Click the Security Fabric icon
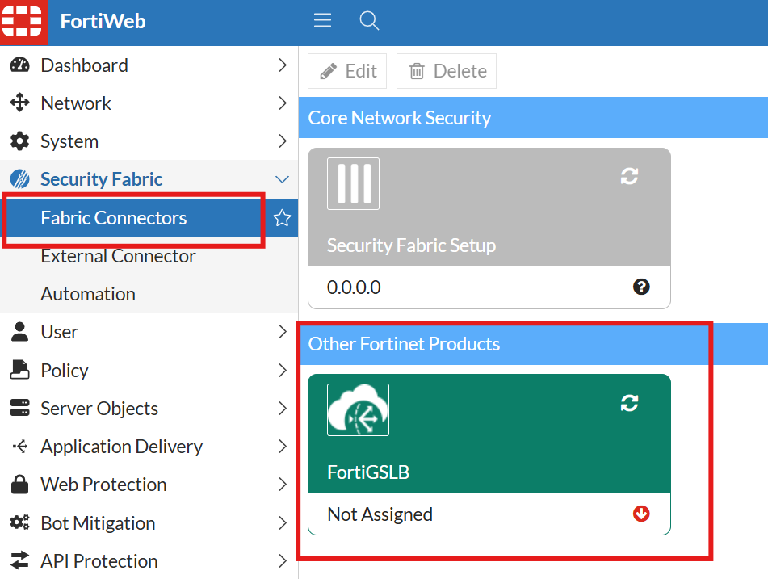Screen dimensions: 768x579 (19, 178)
